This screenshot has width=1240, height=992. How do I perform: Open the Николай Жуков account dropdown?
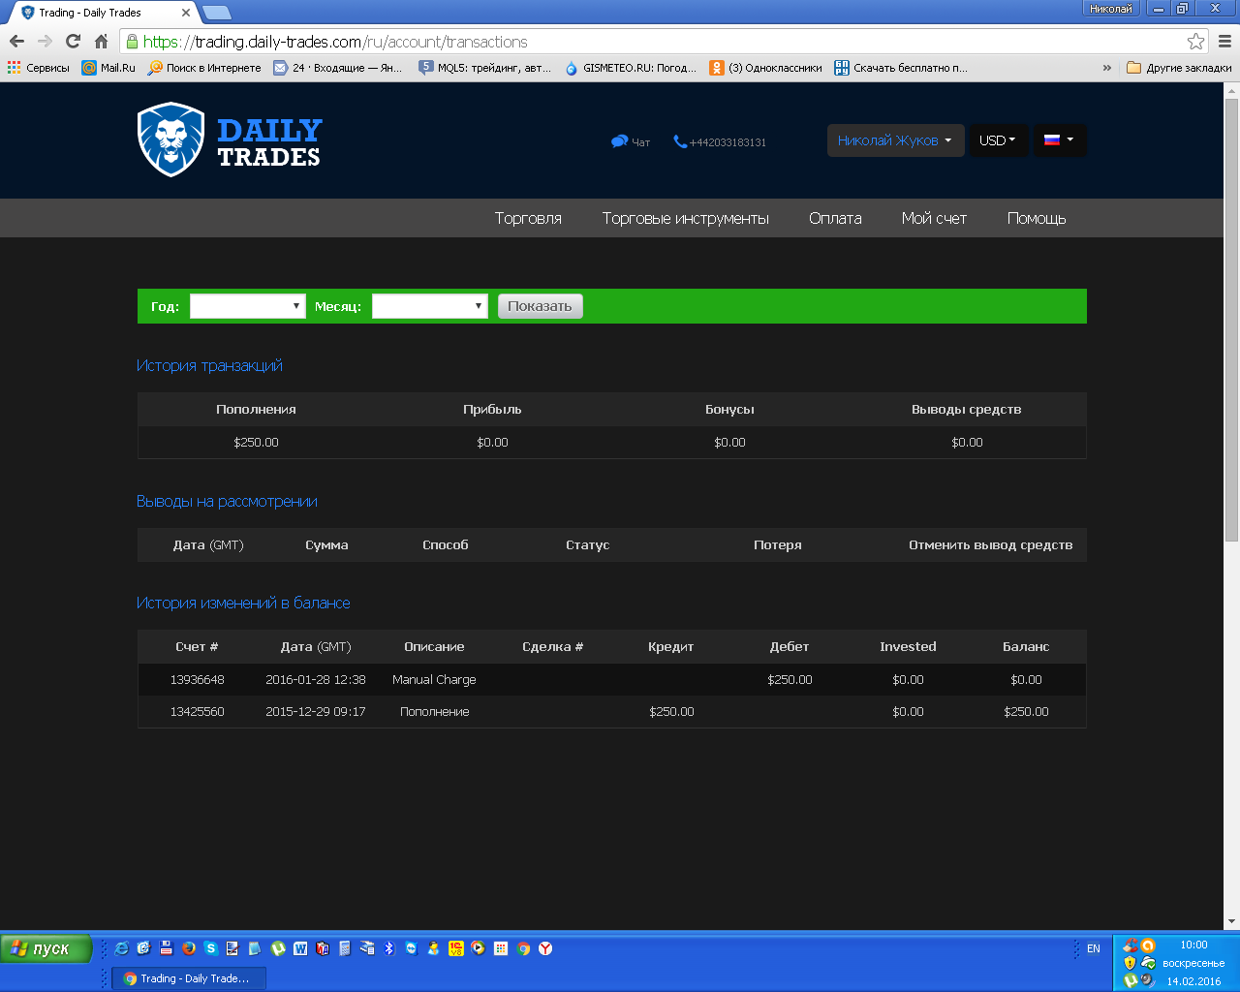click(894, 140)
